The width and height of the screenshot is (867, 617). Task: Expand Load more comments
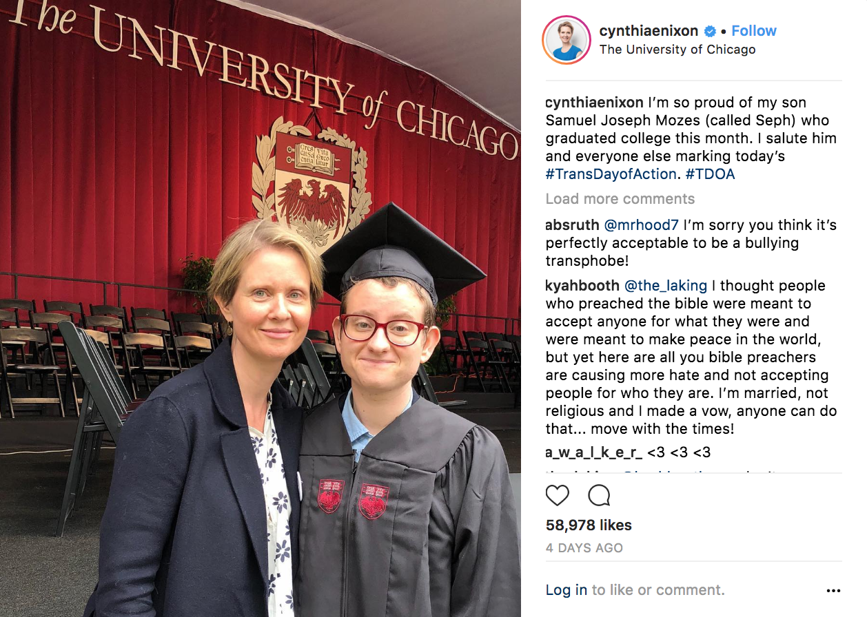(620, 199)
